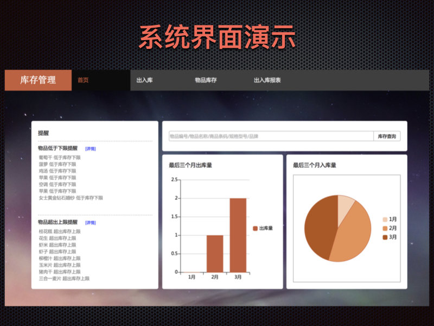This screenshot has width=434, height=326.
Task: Click the 库存管理 logo block
Action: [x=38, y=80]
